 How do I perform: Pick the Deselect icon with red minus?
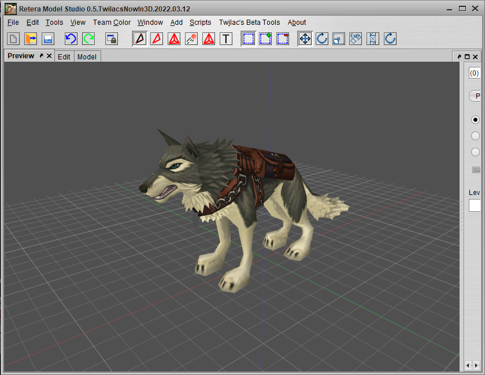coord(283,39)
